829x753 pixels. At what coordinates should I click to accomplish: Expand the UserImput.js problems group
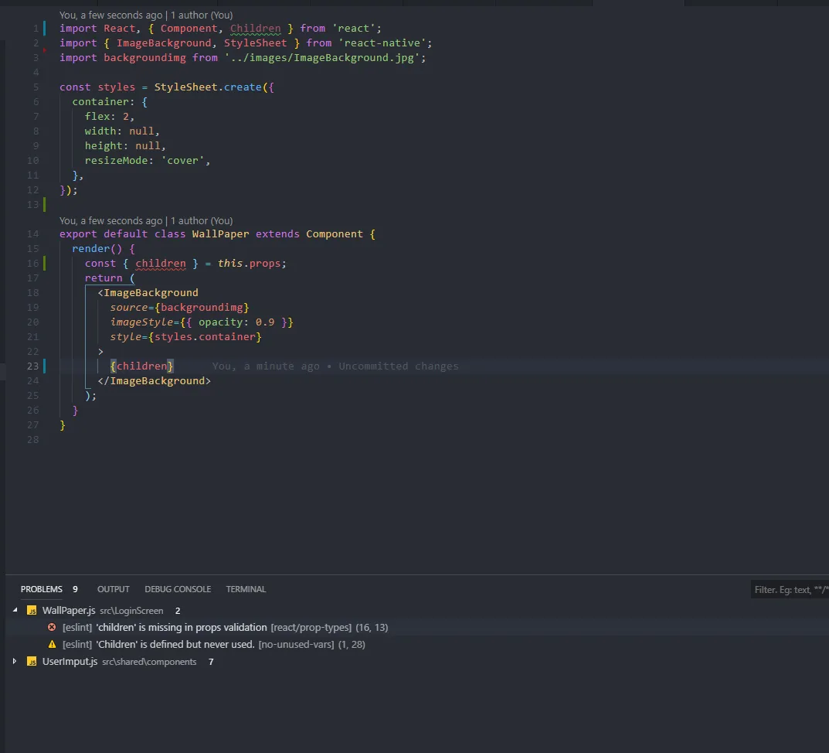pyautogui.click(x=15, y=662)
